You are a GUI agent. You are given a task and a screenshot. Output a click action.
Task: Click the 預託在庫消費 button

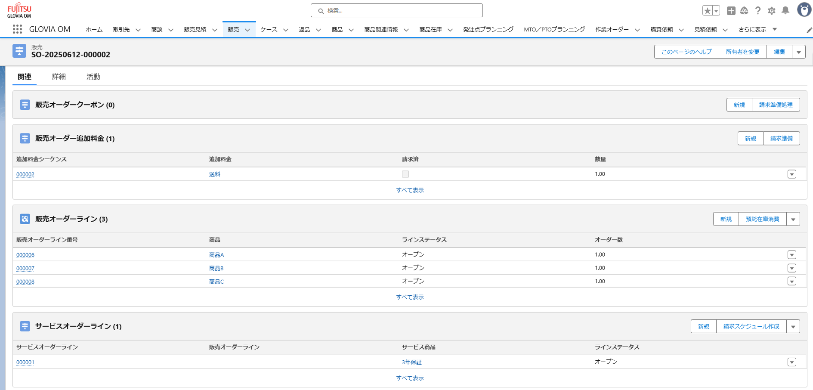coord(763,219)
